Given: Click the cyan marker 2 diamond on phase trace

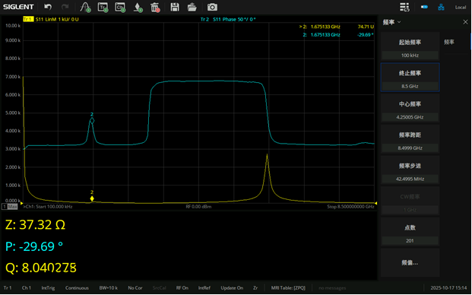Looking at the screenshot, I should (x=92, y=120).
